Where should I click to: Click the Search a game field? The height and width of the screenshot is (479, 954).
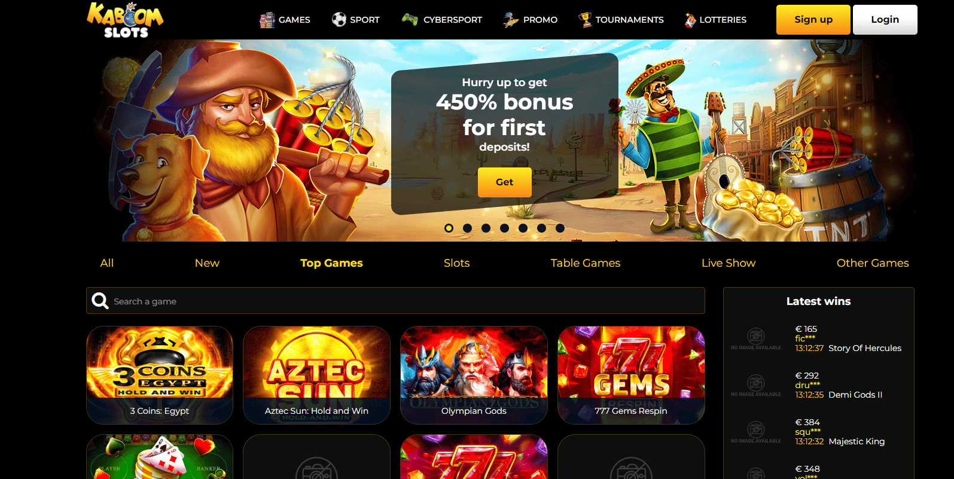(x=395, y=301)
